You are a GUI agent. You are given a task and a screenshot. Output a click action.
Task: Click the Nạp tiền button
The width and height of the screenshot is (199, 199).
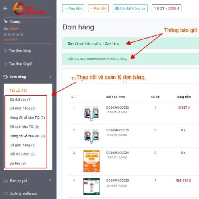tap(73, 8)
